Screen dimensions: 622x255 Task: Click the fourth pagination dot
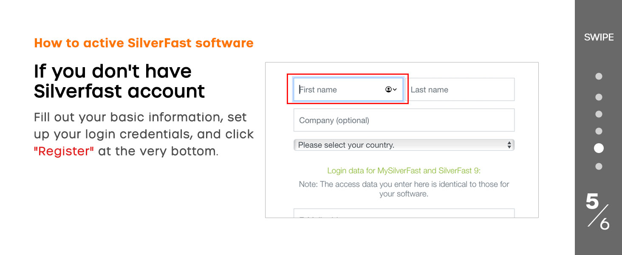(x=599, y=131)
